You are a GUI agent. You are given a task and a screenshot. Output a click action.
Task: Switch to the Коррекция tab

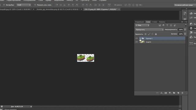point(140,22)
